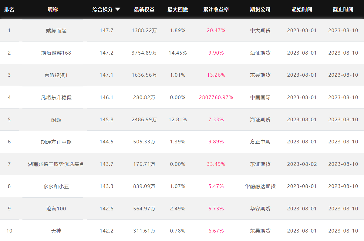Viewport: 364px width, 241px height.
Task: Click return rate 6.67%
Action: (216, 231)
